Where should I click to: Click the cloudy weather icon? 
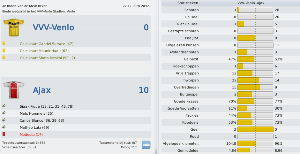pos(146,145)
